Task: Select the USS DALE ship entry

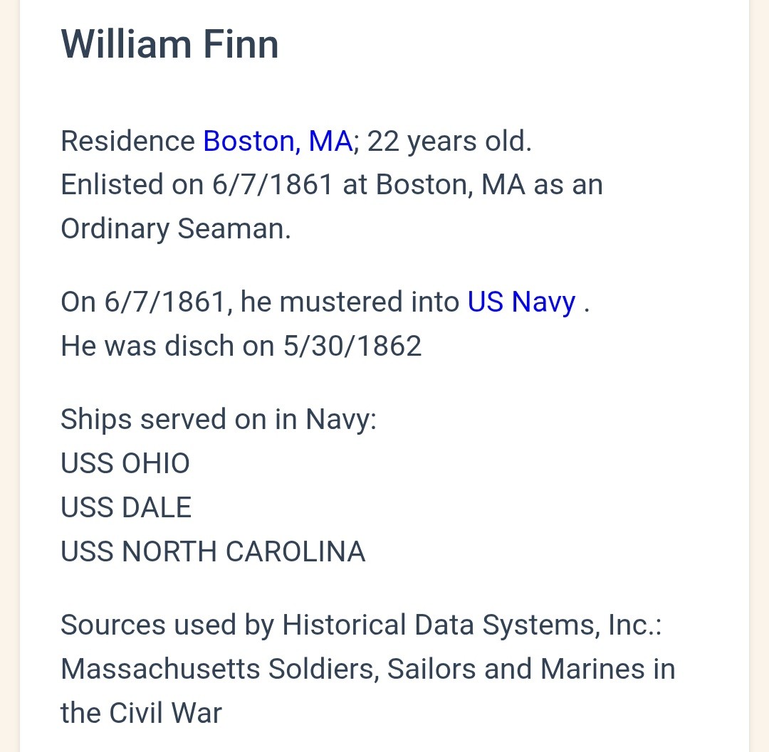Action: tap(126, 507)
